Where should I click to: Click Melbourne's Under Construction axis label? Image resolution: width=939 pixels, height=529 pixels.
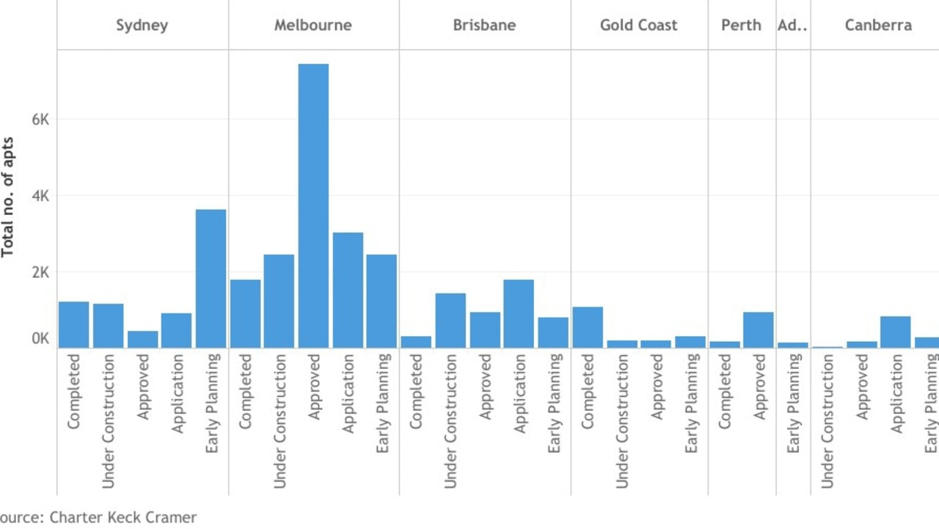tap(279, 421)
